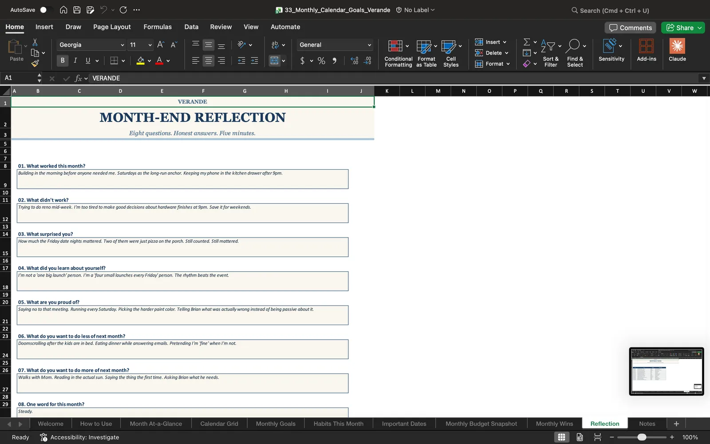This screenshot has height=444, width=710.
Task: Expand the formula bar chevron
Action: [x=704, y=78]
